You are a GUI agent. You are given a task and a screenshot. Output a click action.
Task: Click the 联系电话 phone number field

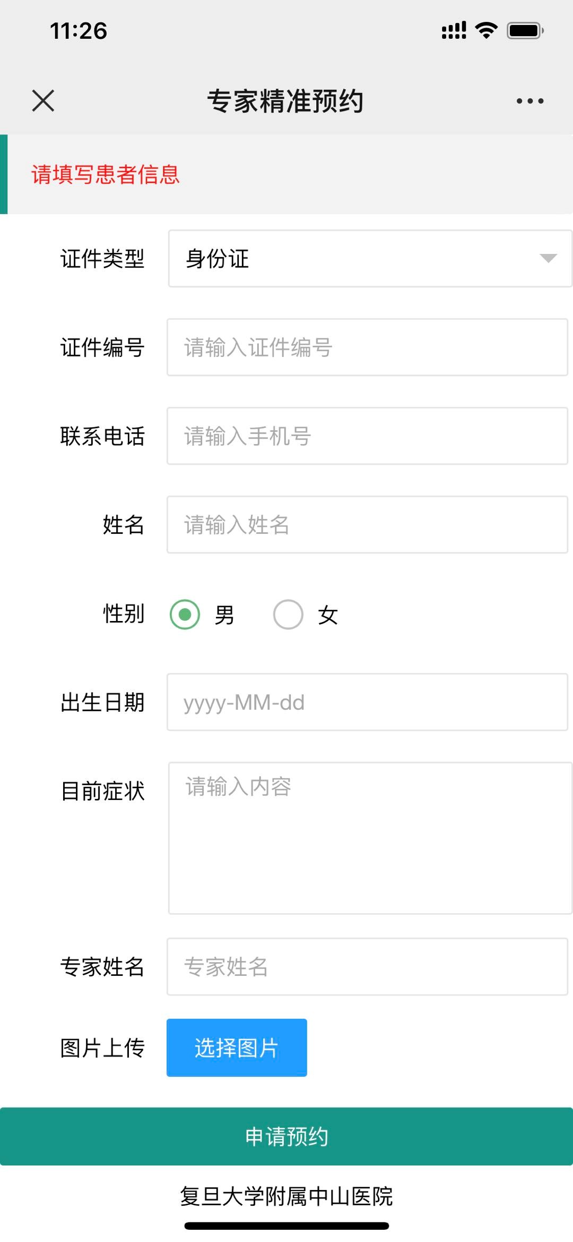[x=370, y=436]
